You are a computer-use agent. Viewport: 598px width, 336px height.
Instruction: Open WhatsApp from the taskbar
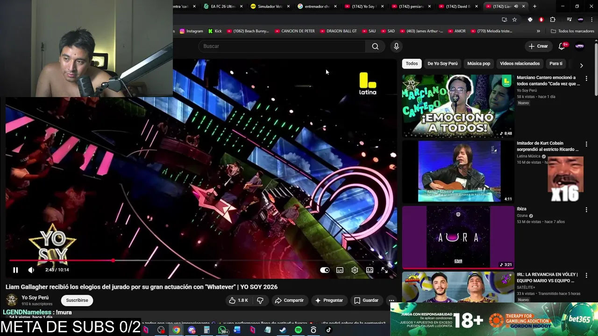click(222, 330)
